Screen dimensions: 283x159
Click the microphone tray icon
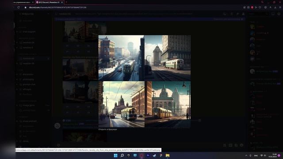click(x=251, y=155)
